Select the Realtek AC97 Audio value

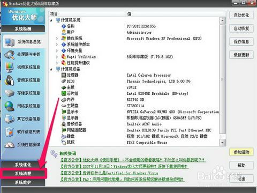click(144, 124)
